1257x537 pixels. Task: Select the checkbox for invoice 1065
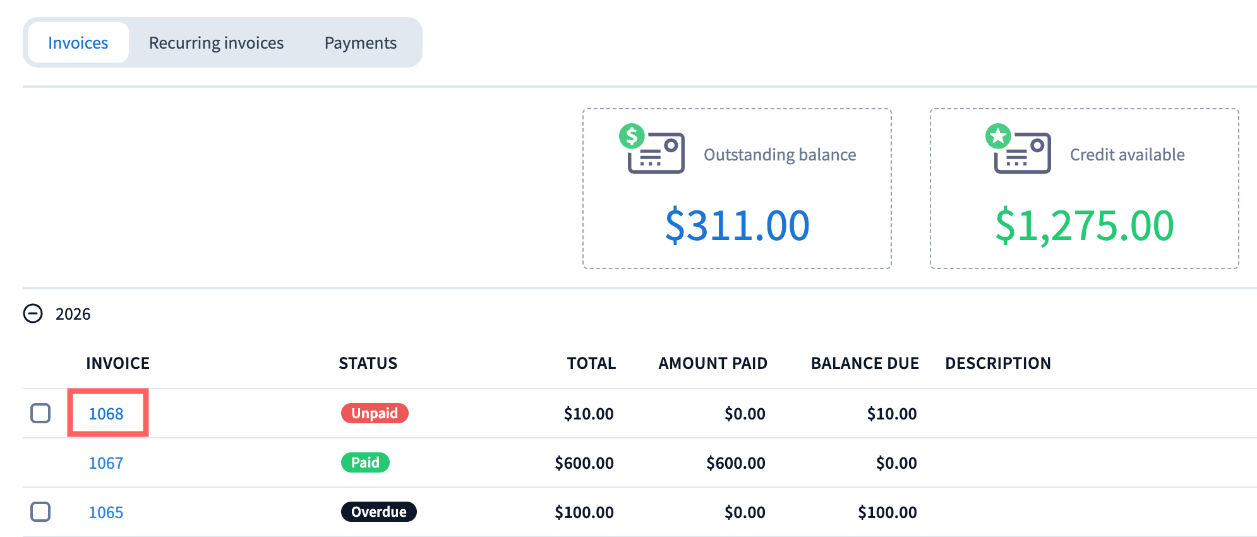pos(40,512)
